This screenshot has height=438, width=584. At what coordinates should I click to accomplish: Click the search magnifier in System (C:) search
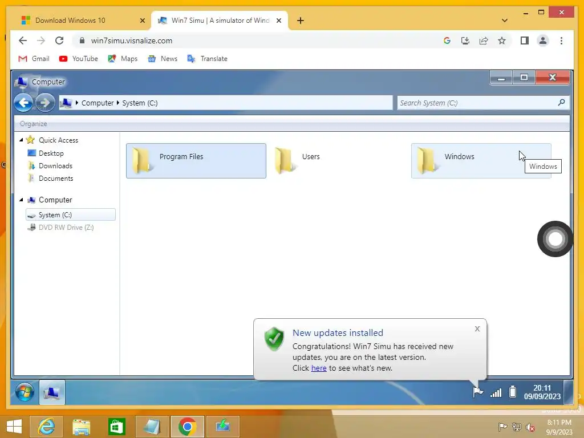tap(561, 102)
